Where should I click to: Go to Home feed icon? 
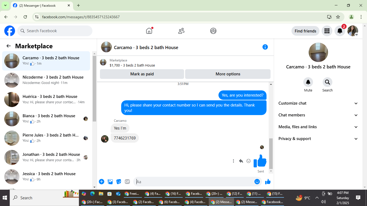click(149, 31)
